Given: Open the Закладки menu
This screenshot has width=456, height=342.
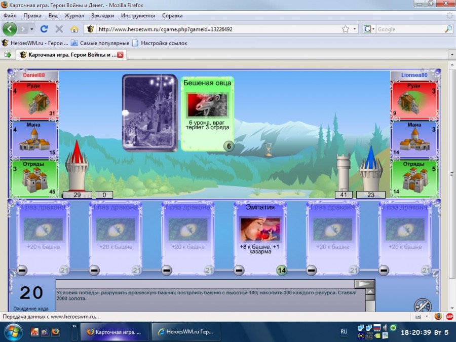Looking at the screenshot, I should [102, 16].
